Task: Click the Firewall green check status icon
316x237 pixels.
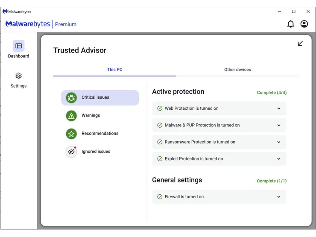Action: click(160, 197)
